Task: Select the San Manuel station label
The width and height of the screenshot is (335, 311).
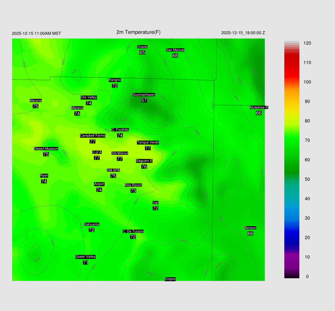Action: pyautogui.click(x=175, y=50)
